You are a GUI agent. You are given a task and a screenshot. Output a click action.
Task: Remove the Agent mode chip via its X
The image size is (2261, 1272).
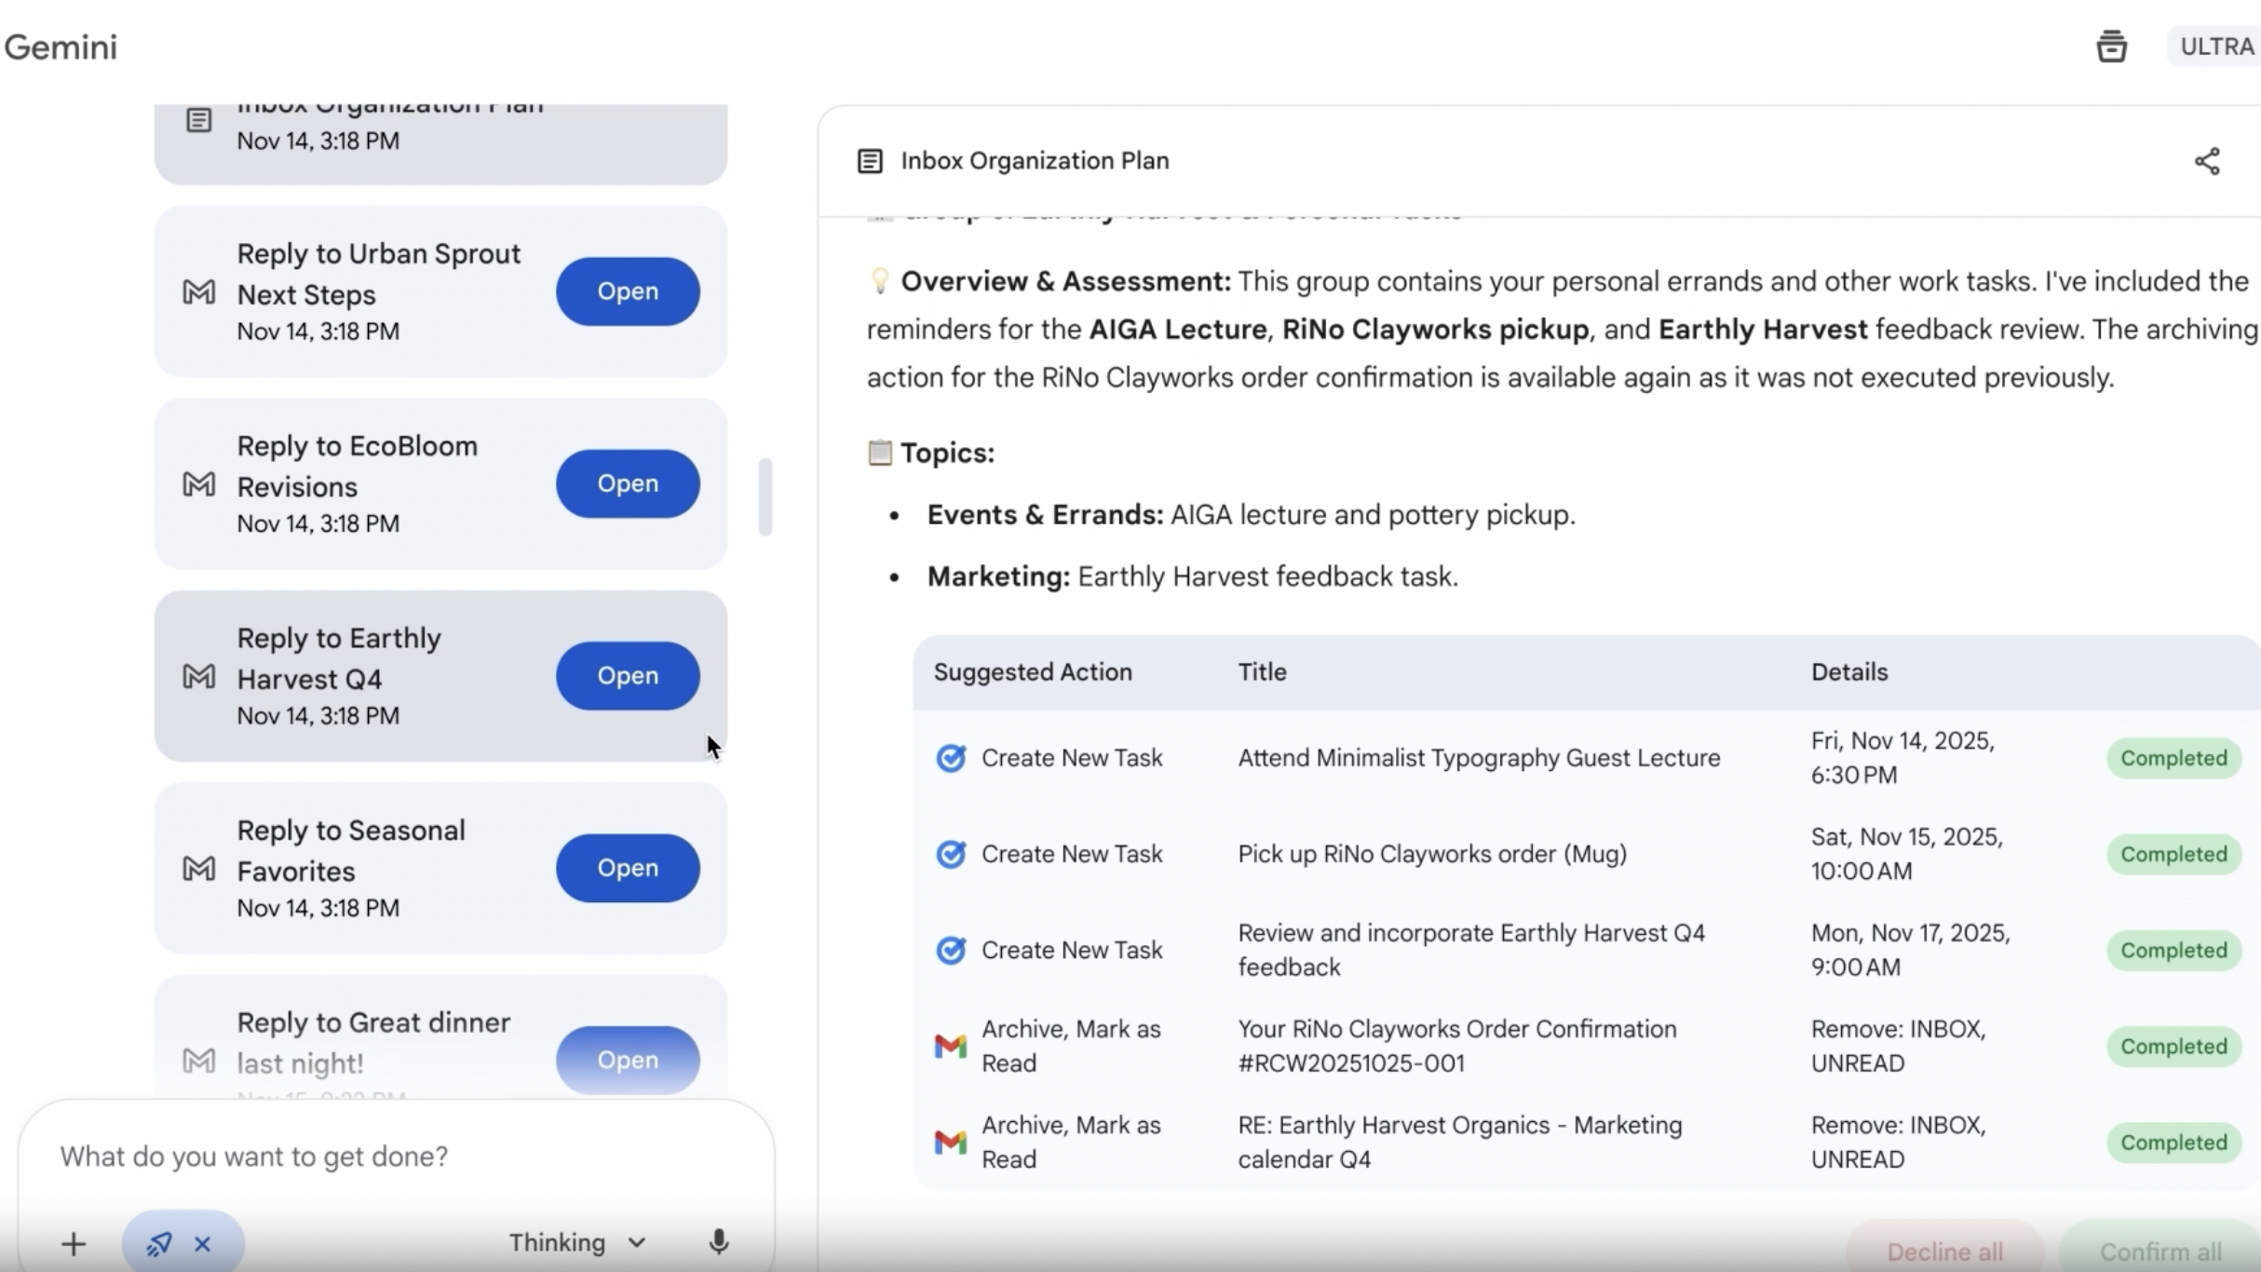pyautogui.click(x=203, y=1242)
